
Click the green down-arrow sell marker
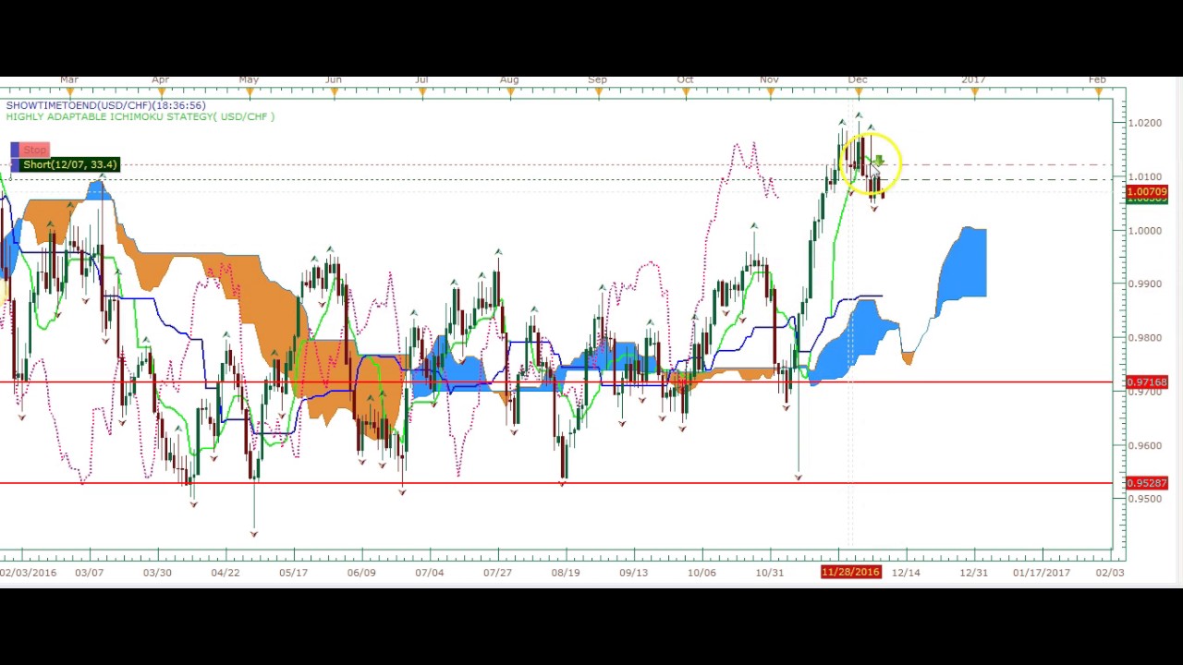[x=879, y=162]
